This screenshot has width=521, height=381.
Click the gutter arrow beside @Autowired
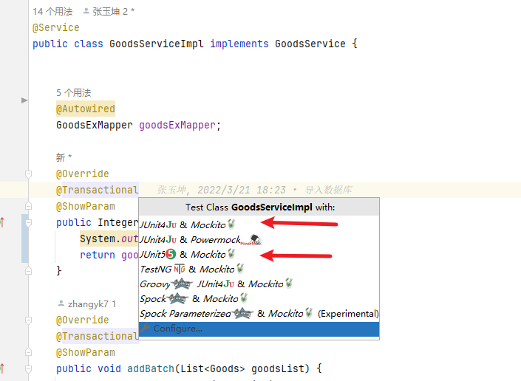24,100
